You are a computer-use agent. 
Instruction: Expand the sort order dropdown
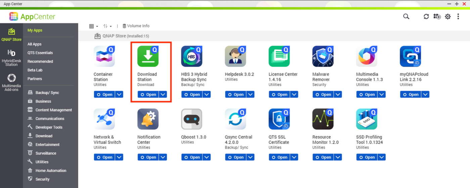coord(107,26)
